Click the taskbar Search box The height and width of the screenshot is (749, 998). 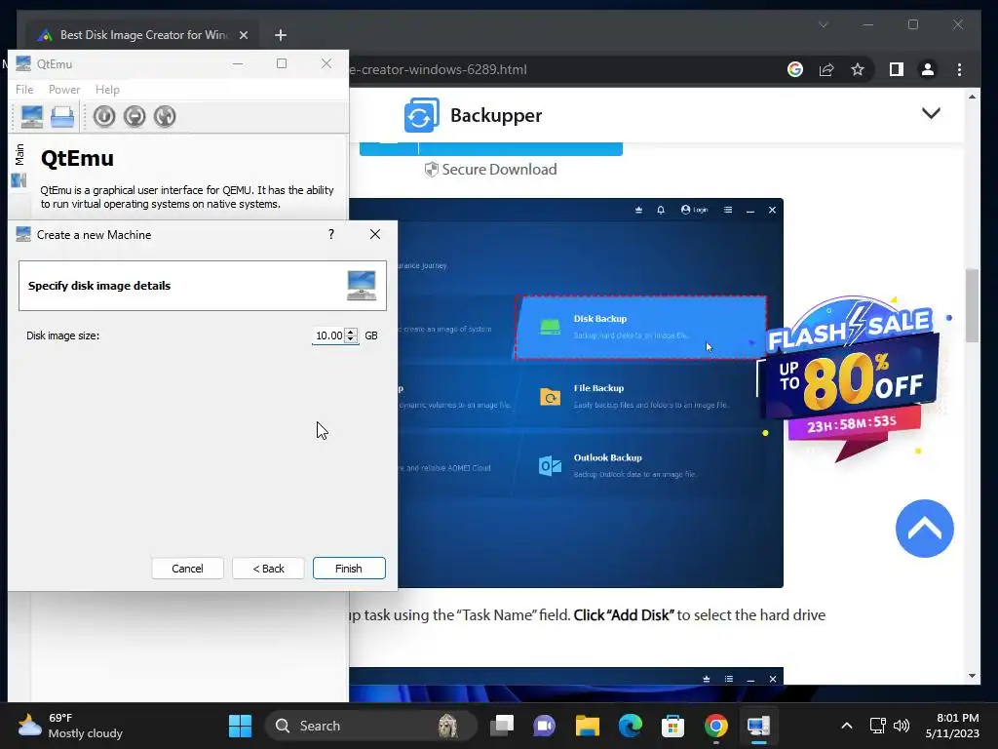[370, 726]
